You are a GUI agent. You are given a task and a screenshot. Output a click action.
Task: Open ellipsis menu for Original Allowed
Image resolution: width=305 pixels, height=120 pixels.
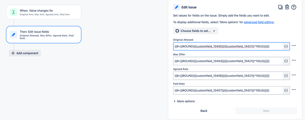point(294,46)
